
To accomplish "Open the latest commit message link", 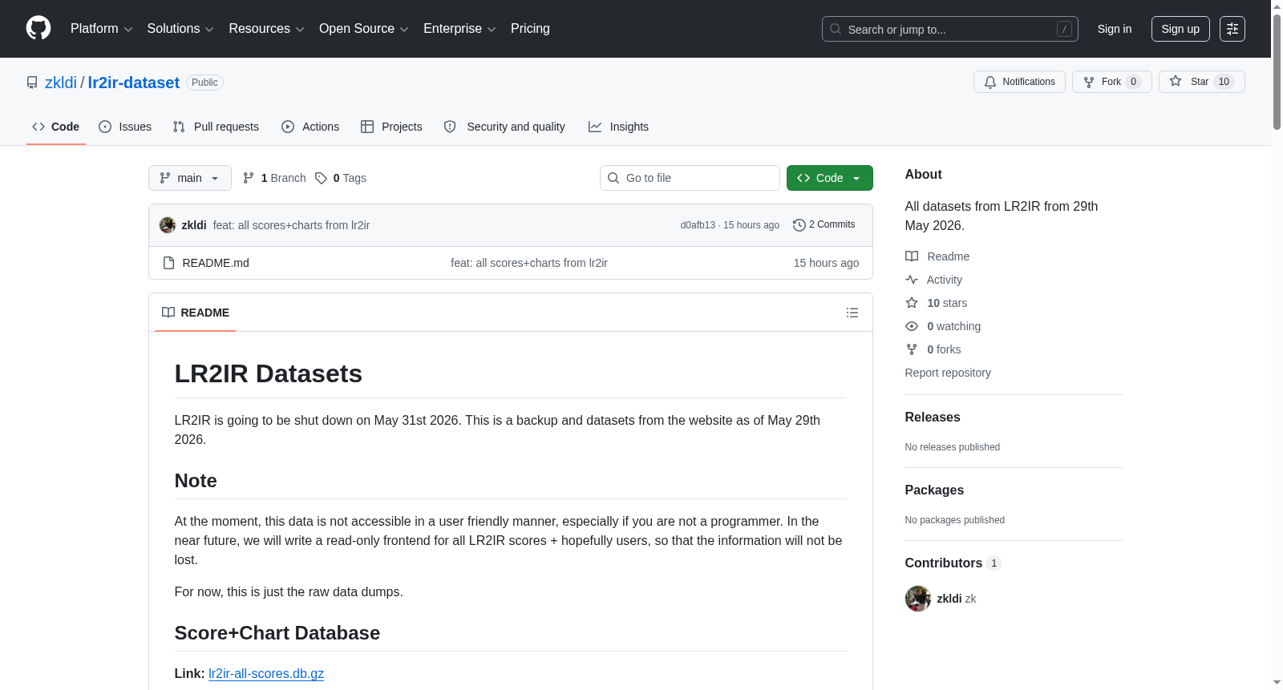I will coord(291,225).
